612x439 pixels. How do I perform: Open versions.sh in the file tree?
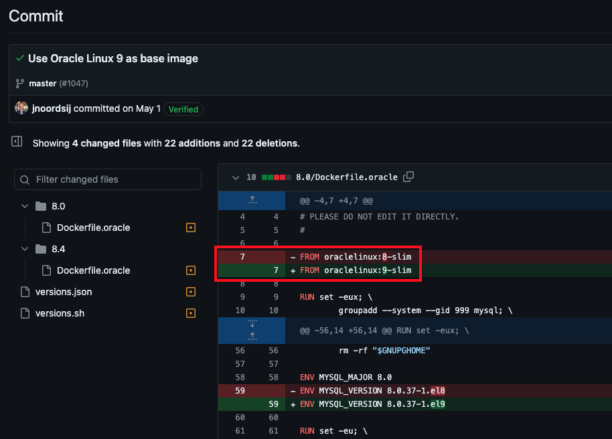coord(60,313)
